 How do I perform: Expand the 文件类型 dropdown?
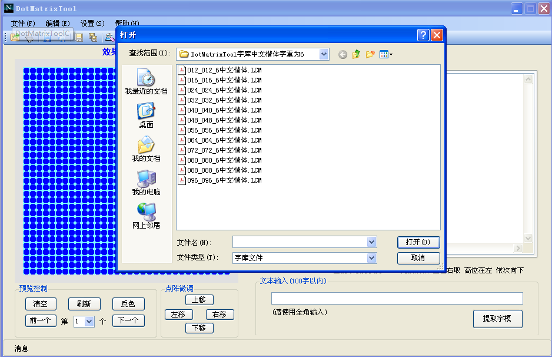(373, 257)
